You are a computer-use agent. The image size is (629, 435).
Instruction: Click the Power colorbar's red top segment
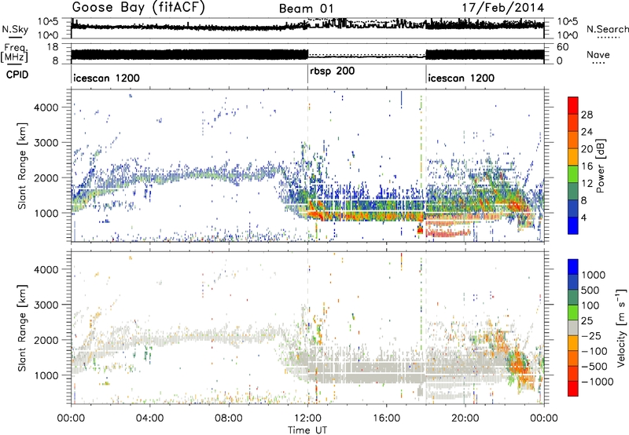point(573,105)
